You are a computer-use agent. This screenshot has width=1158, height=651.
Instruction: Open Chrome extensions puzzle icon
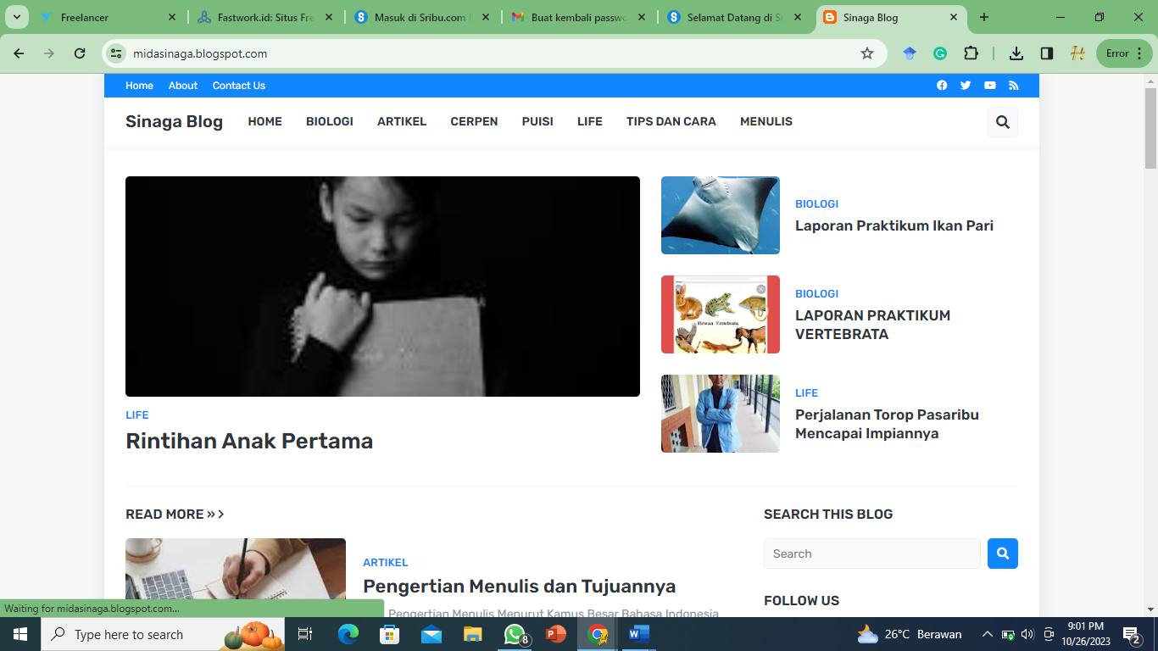point(971,53)
